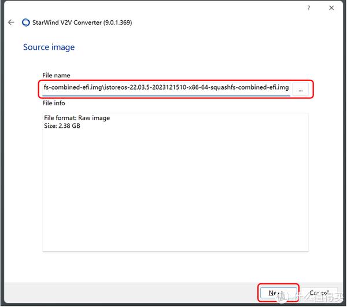Proceed with the Next button
Image resolution: width=347 pixels, height=307 pixels.
[x=278, y=293]
